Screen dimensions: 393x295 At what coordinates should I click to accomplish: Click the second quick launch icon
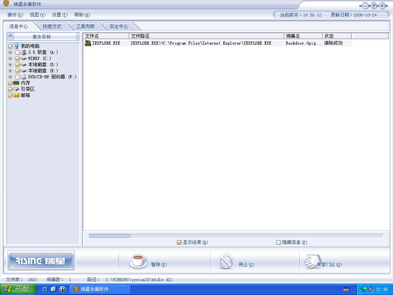point(53,289)
